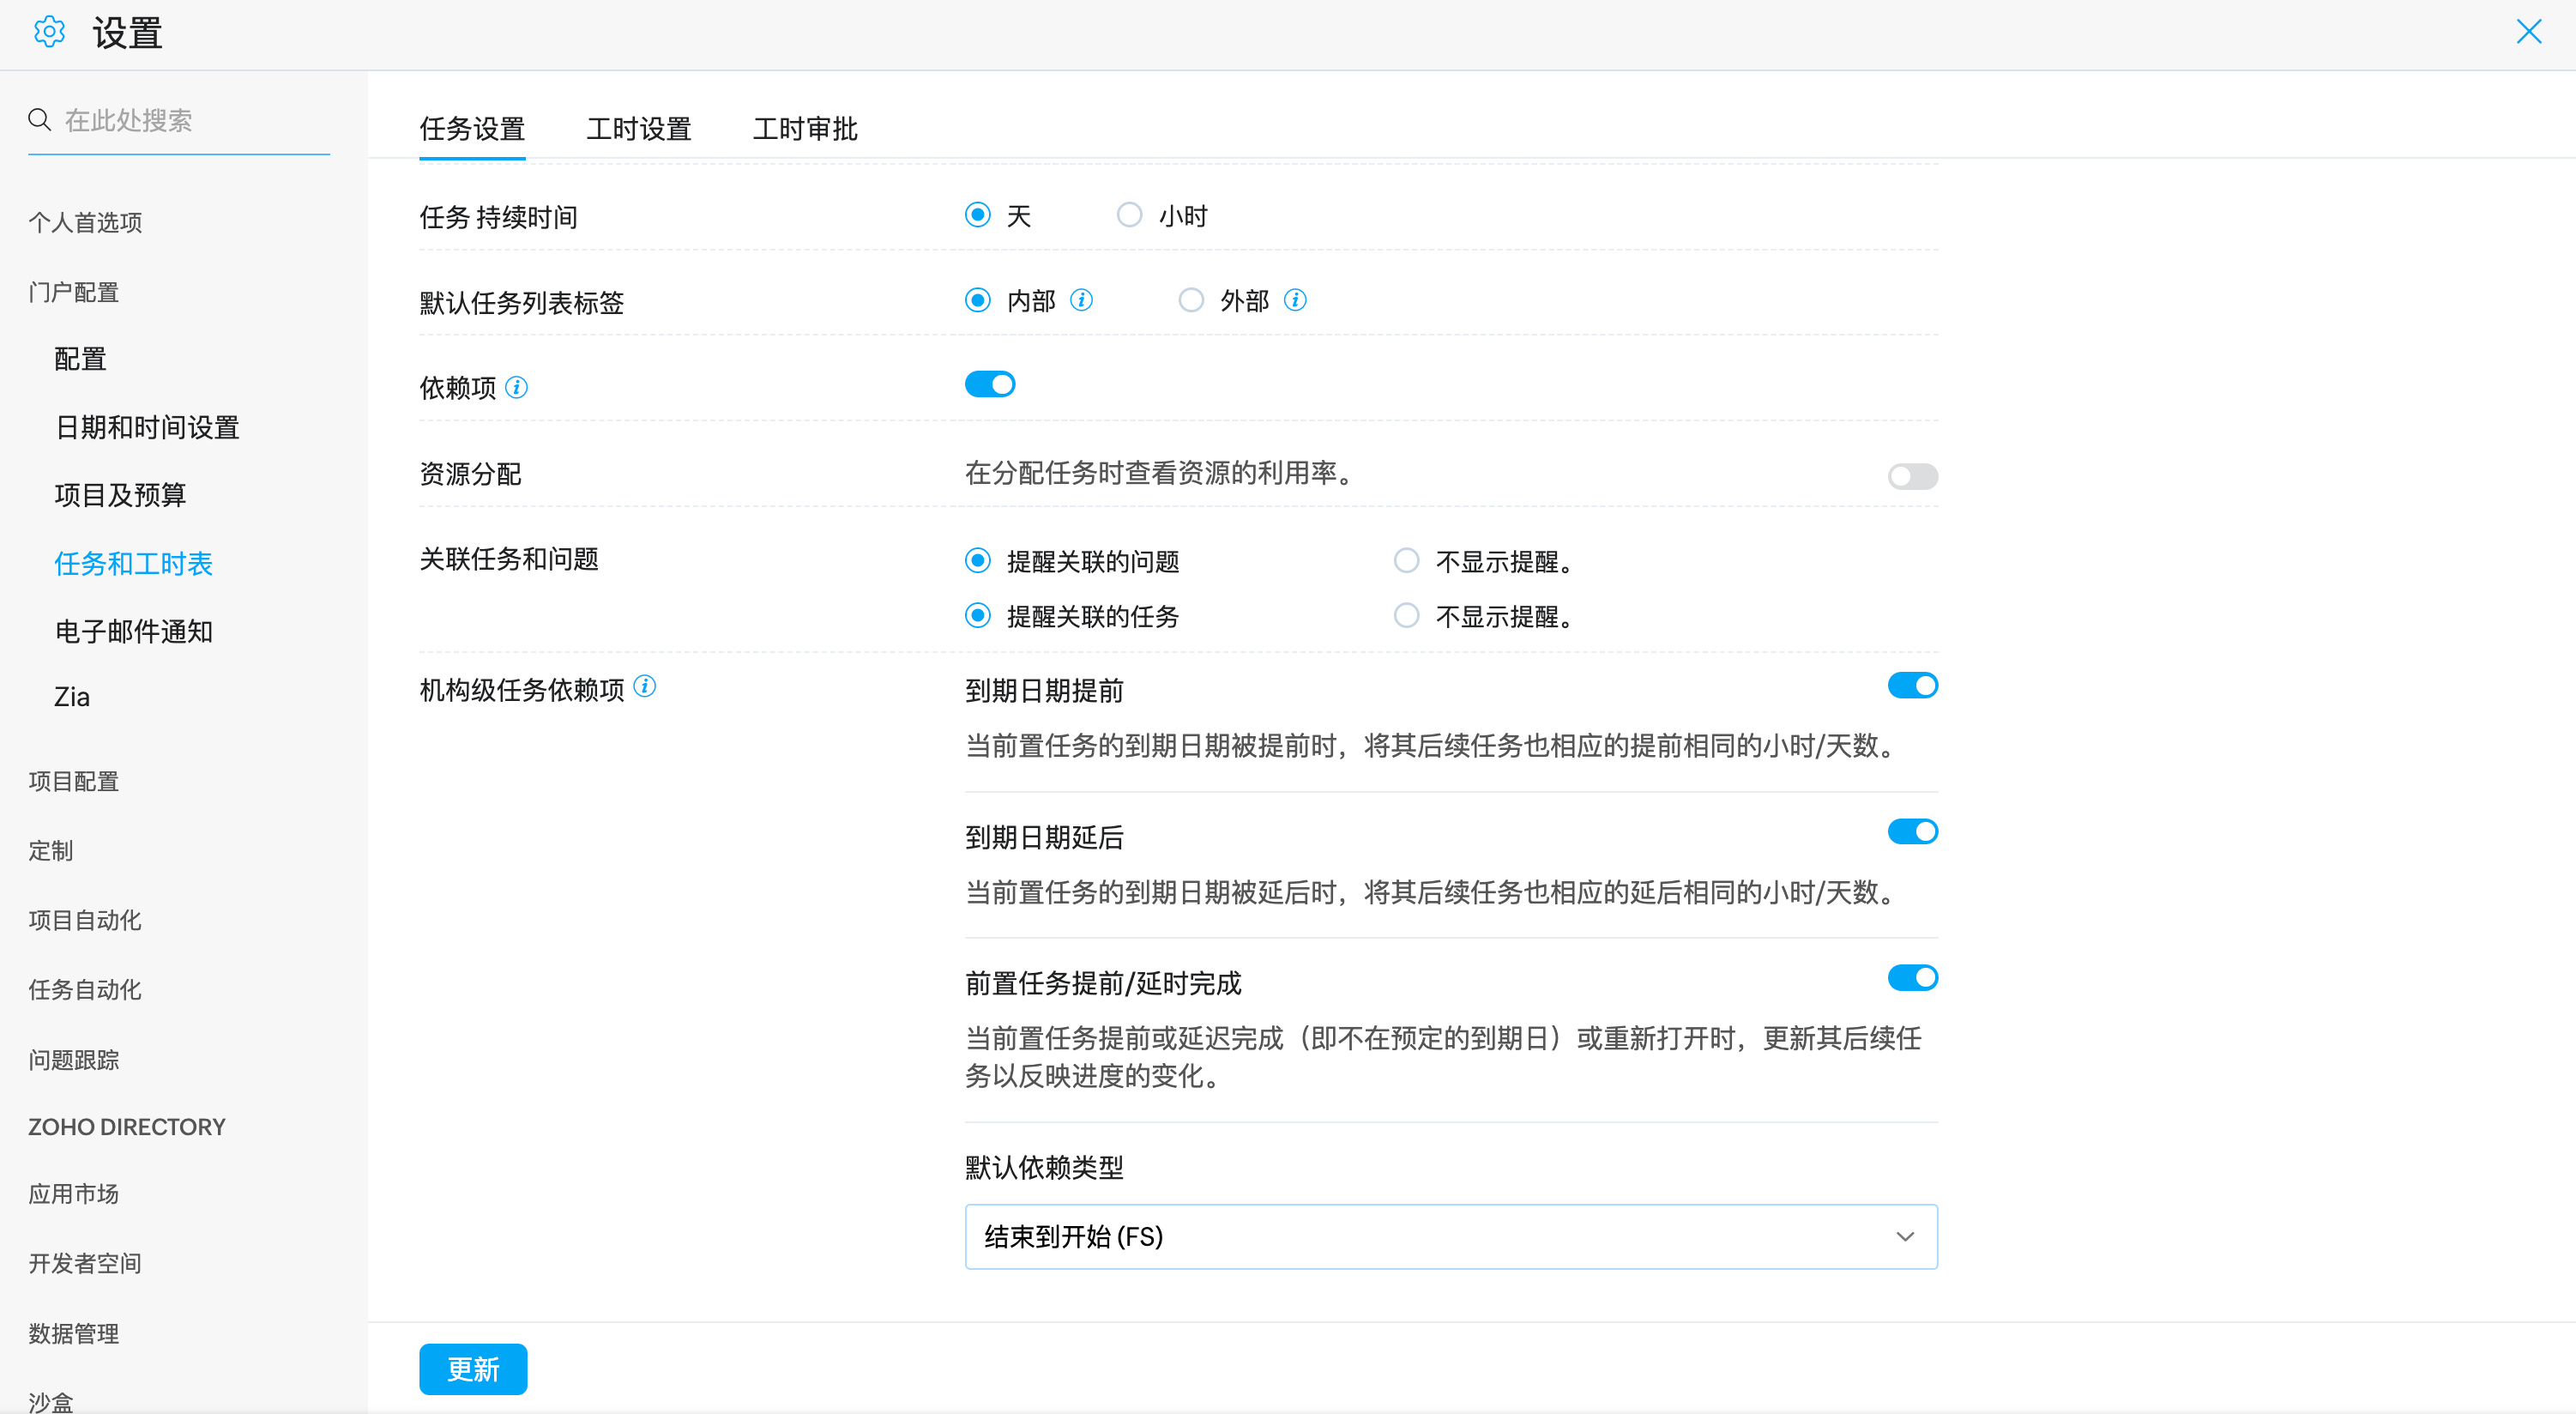Click the search magnifier icon in sidebar

coord(39,120)
